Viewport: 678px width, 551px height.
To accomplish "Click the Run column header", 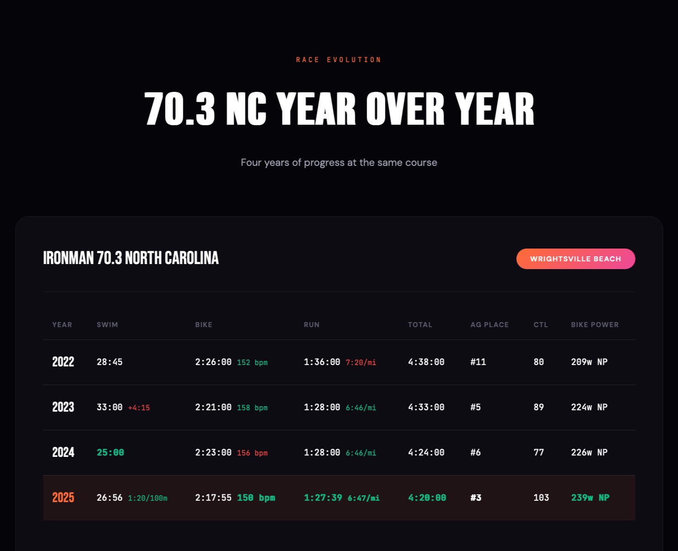I will 312,325.
